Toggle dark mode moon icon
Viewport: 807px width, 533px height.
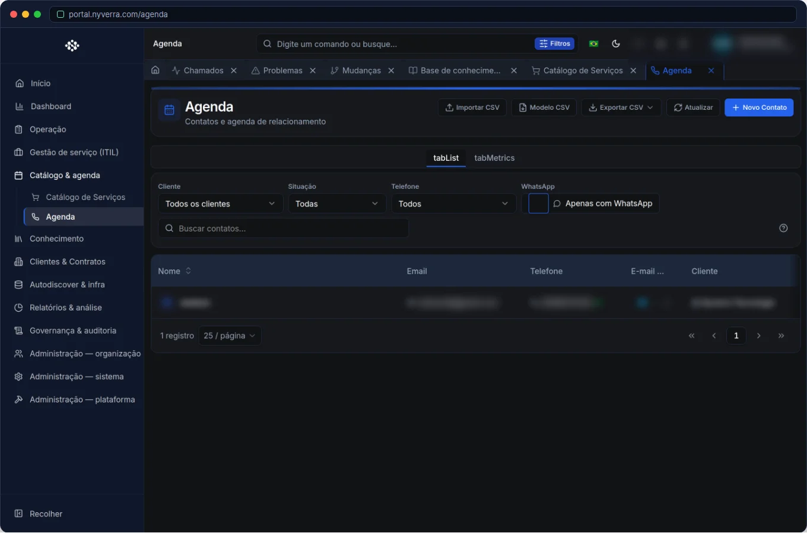[x=616, y=43]
